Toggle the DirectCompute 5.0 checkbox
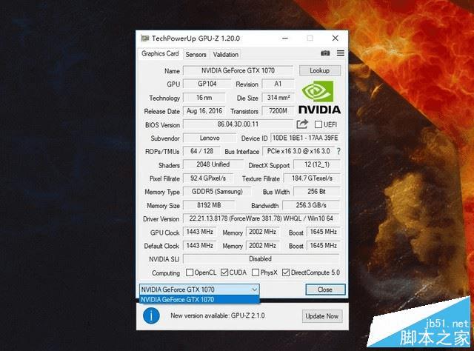 pos(286,273)
